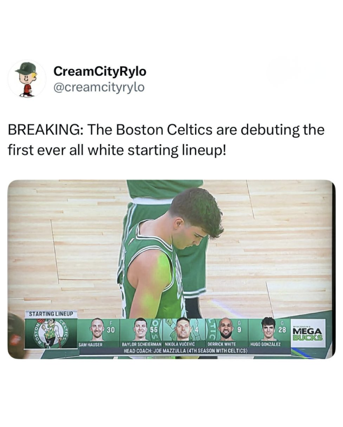The height and width of the screenshot is (427, 343).
Task: Click the tweet text starting with BREAKING
Action: [x=166, y=139]
